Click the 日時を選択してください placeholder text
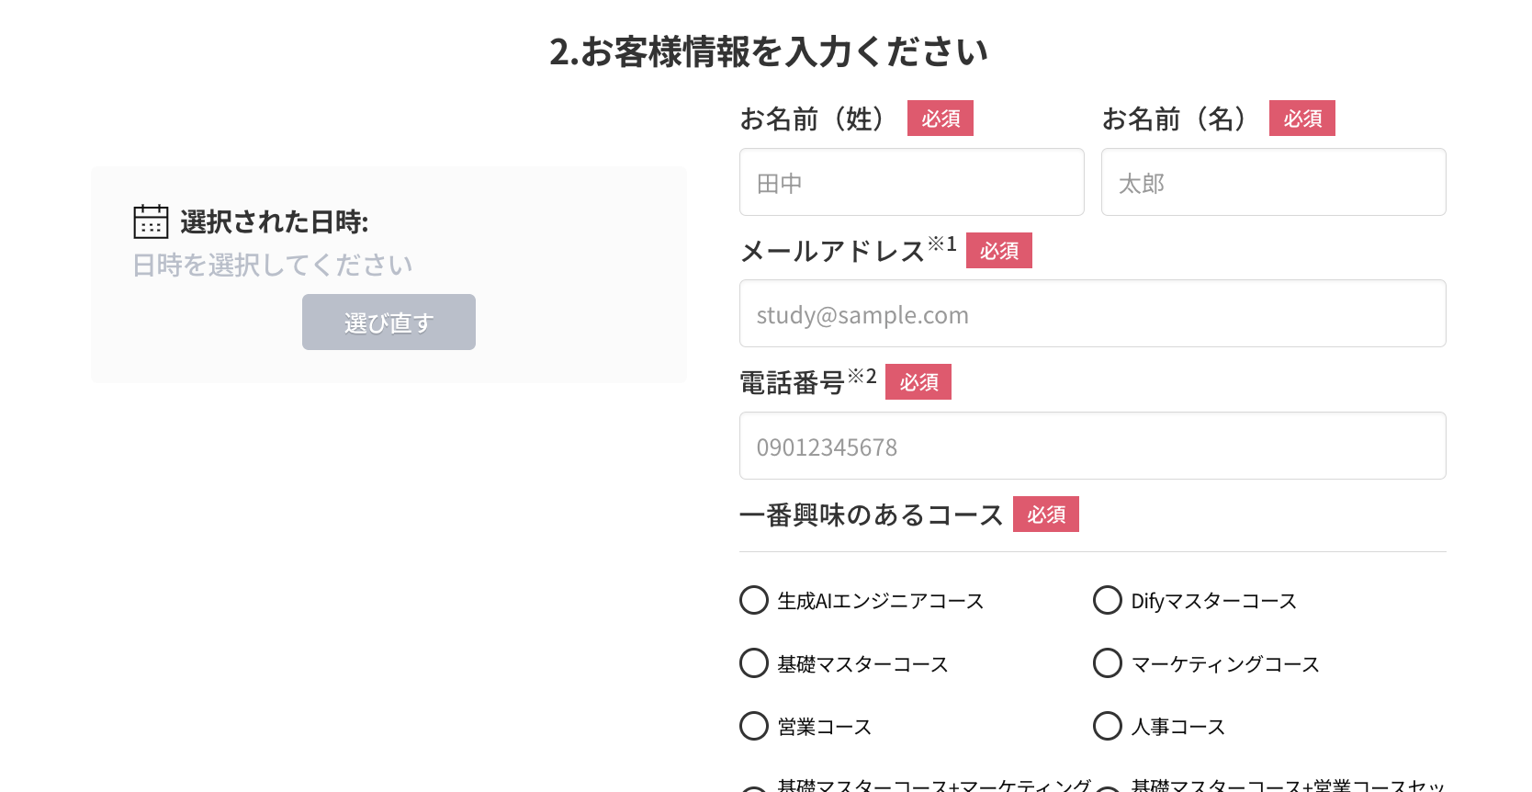This screenshot has height=792, width=1532. pyautogui.click(x=272, y=264)
